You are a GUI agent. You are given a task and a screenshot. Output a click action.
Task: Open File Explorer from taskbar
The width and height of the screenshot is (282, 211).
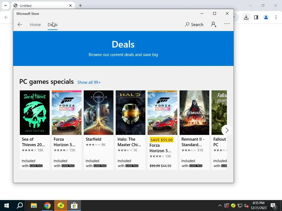(34, 206)
